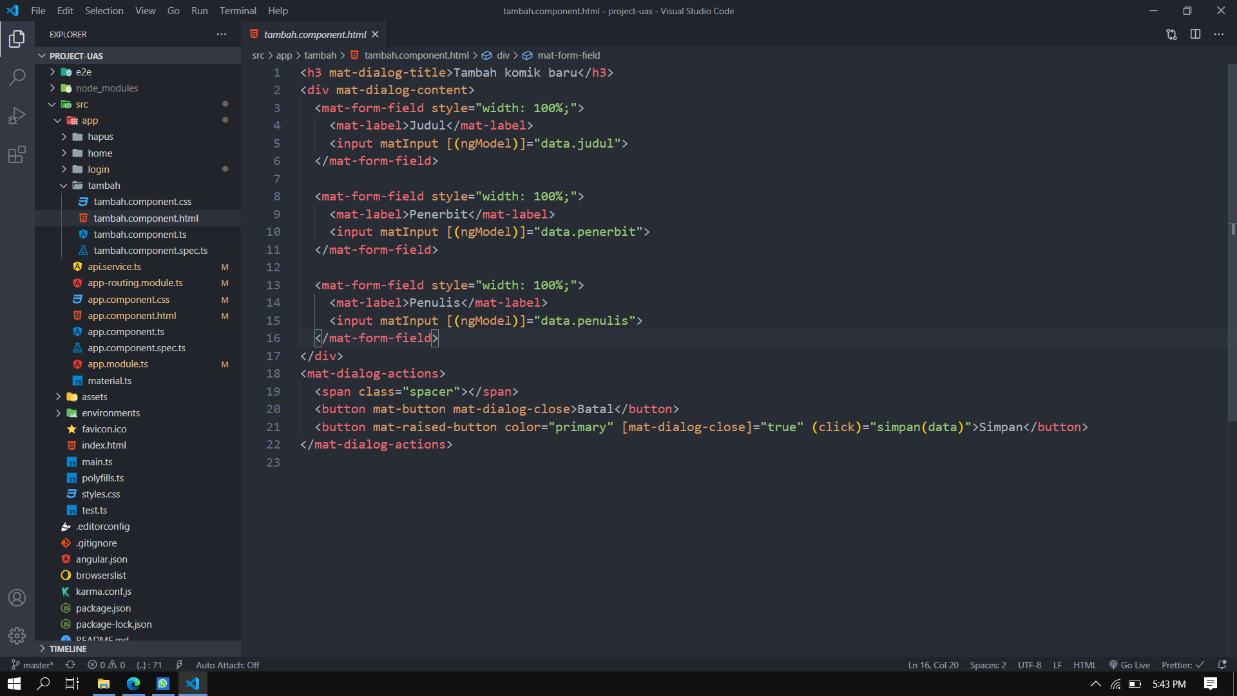1237x696 pixels.
Task: Expand the node_modules folder
Action: [x=138, y=88]
